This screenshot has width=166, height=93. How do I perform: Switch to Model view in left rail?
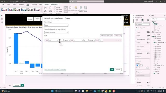pyautogui.click(x=2, y=22)
